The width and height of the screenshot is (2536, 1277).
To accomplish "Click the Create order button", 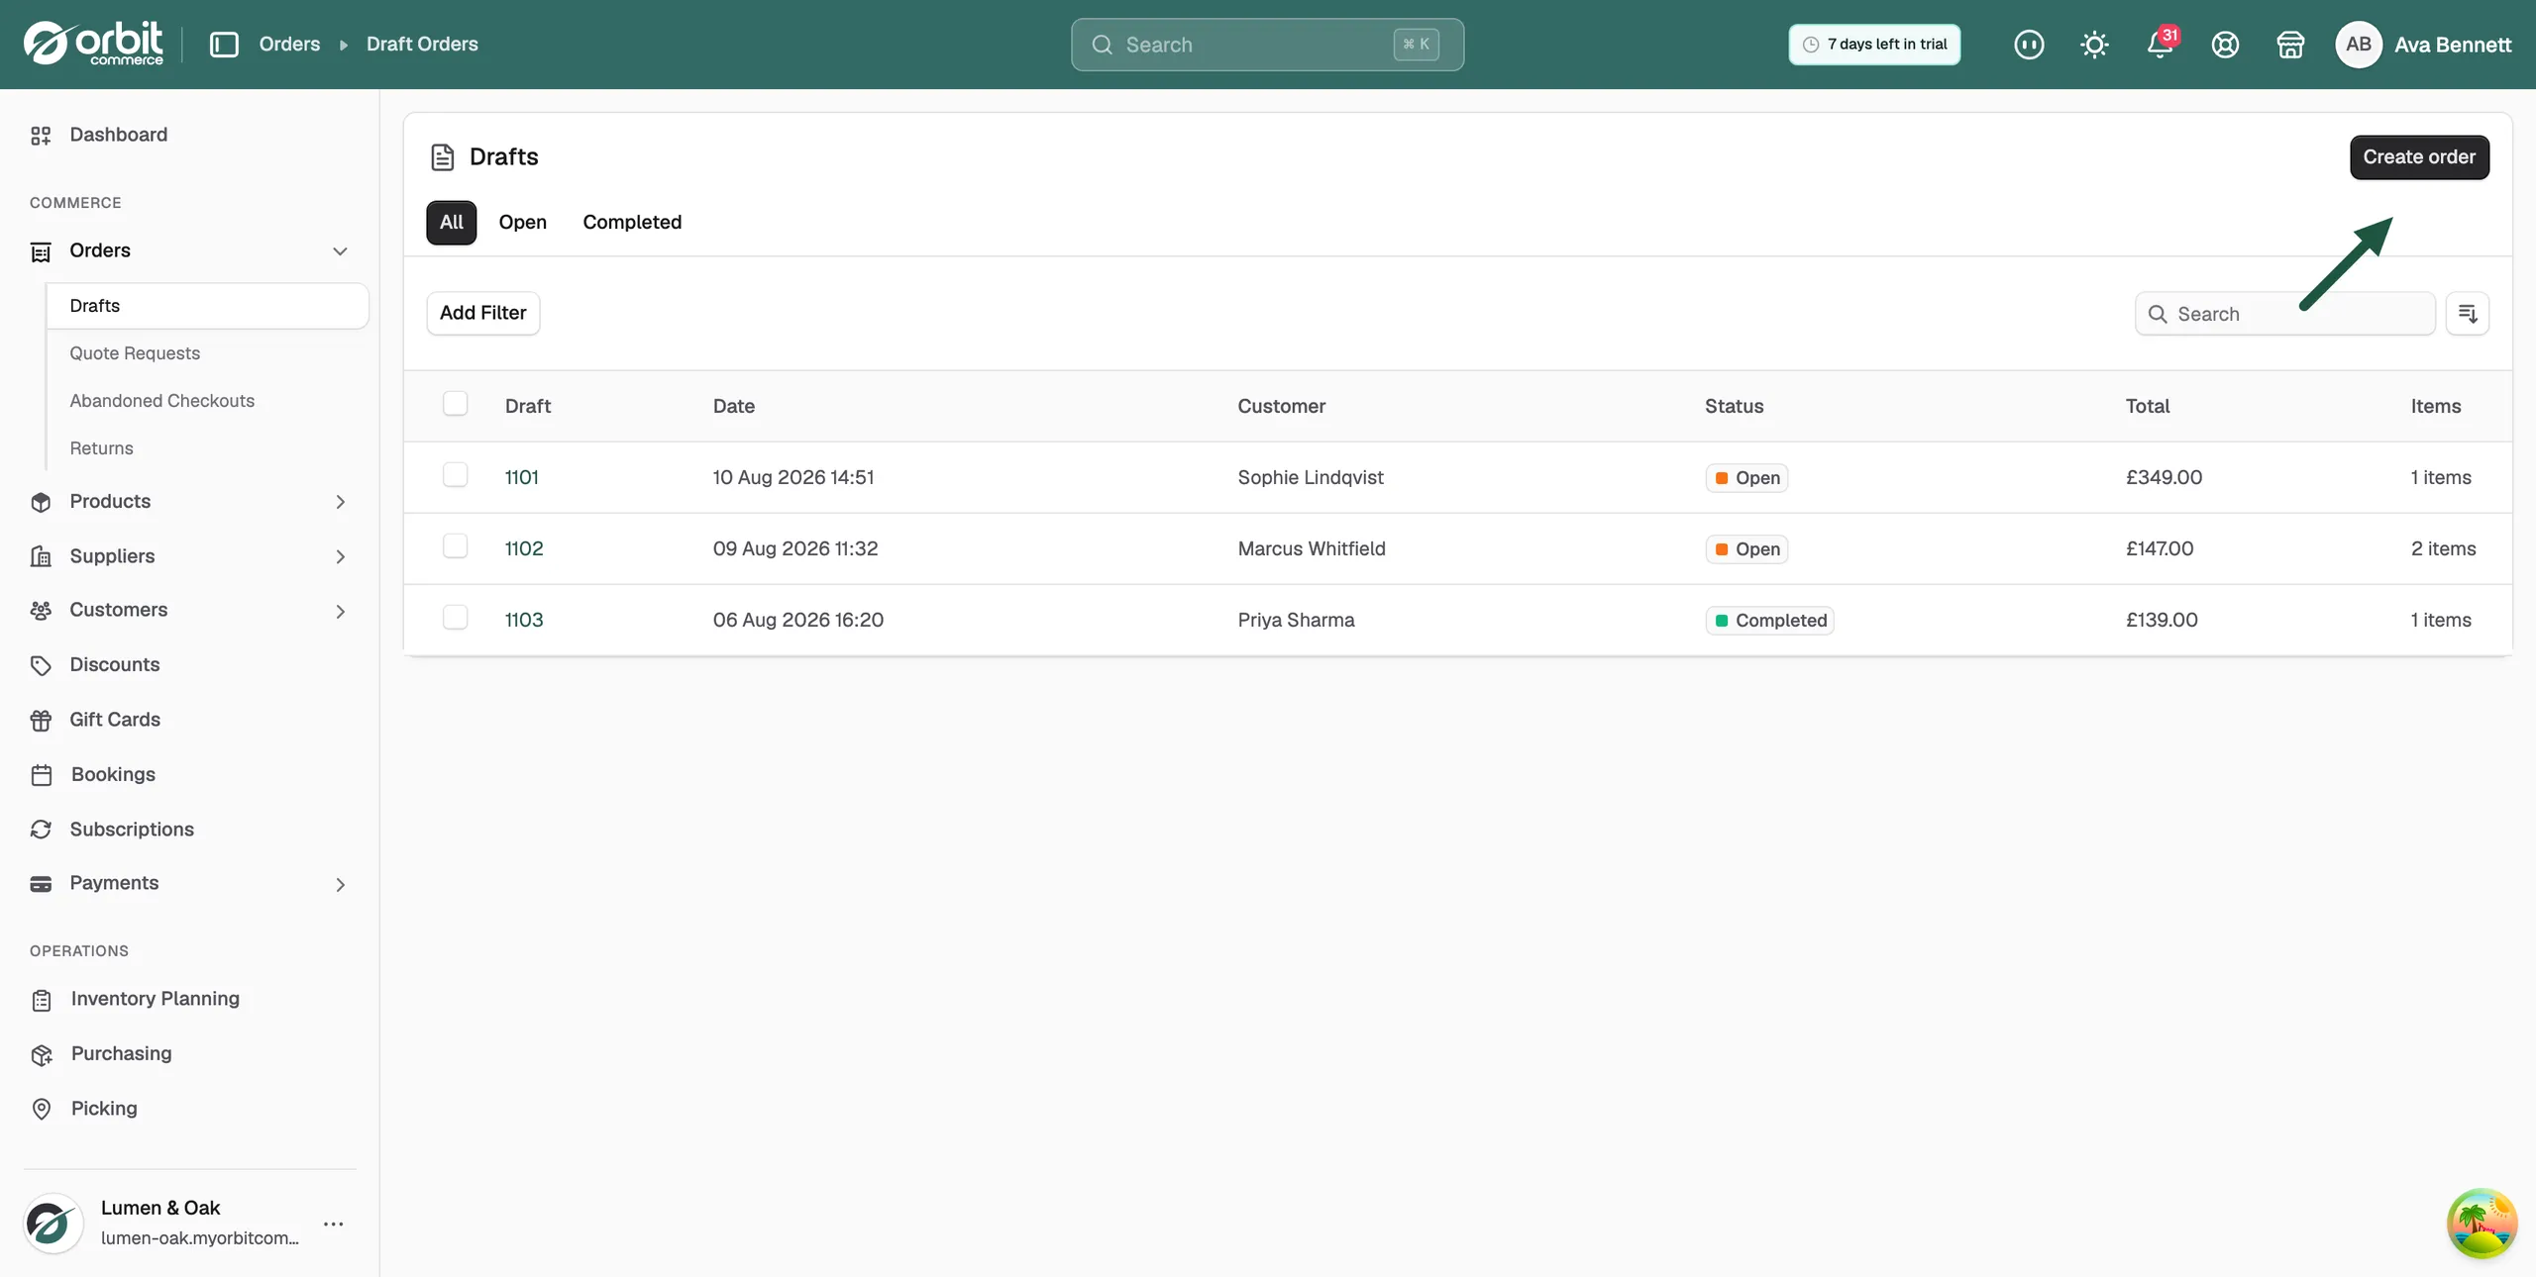I will pos(2419,157).
